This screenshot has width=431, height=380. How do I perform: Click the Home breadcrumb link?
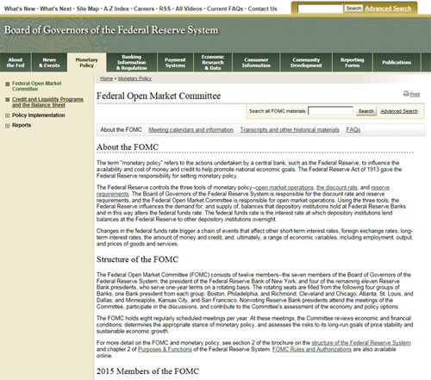point(106,78)
